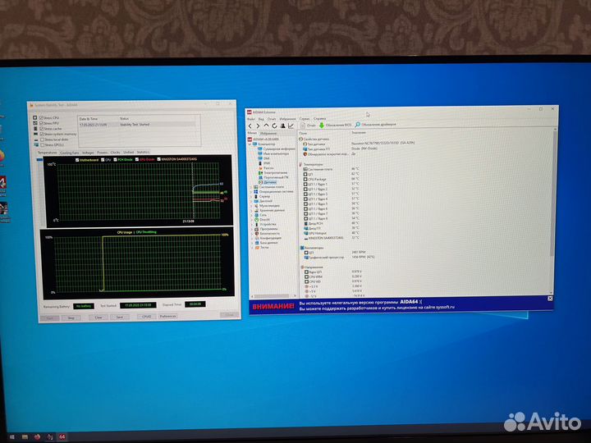
Task: Open the Вид menu in AIDA64
Action: pos(261,119)
